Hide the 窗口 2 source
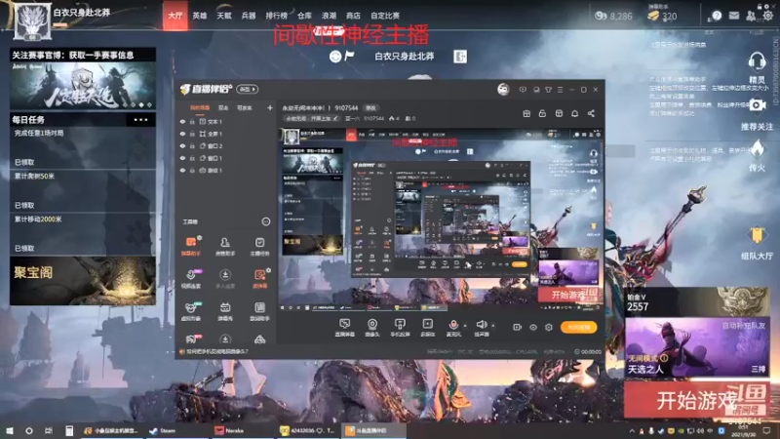The height and width of the screenshot is (439, 780). pyautogui.click(x=182, y=146)
